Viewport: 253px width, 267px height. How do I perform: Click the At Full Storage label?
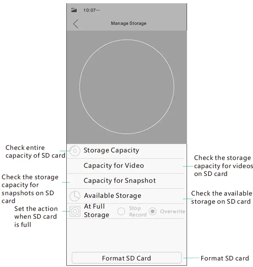tap(96, 211)
